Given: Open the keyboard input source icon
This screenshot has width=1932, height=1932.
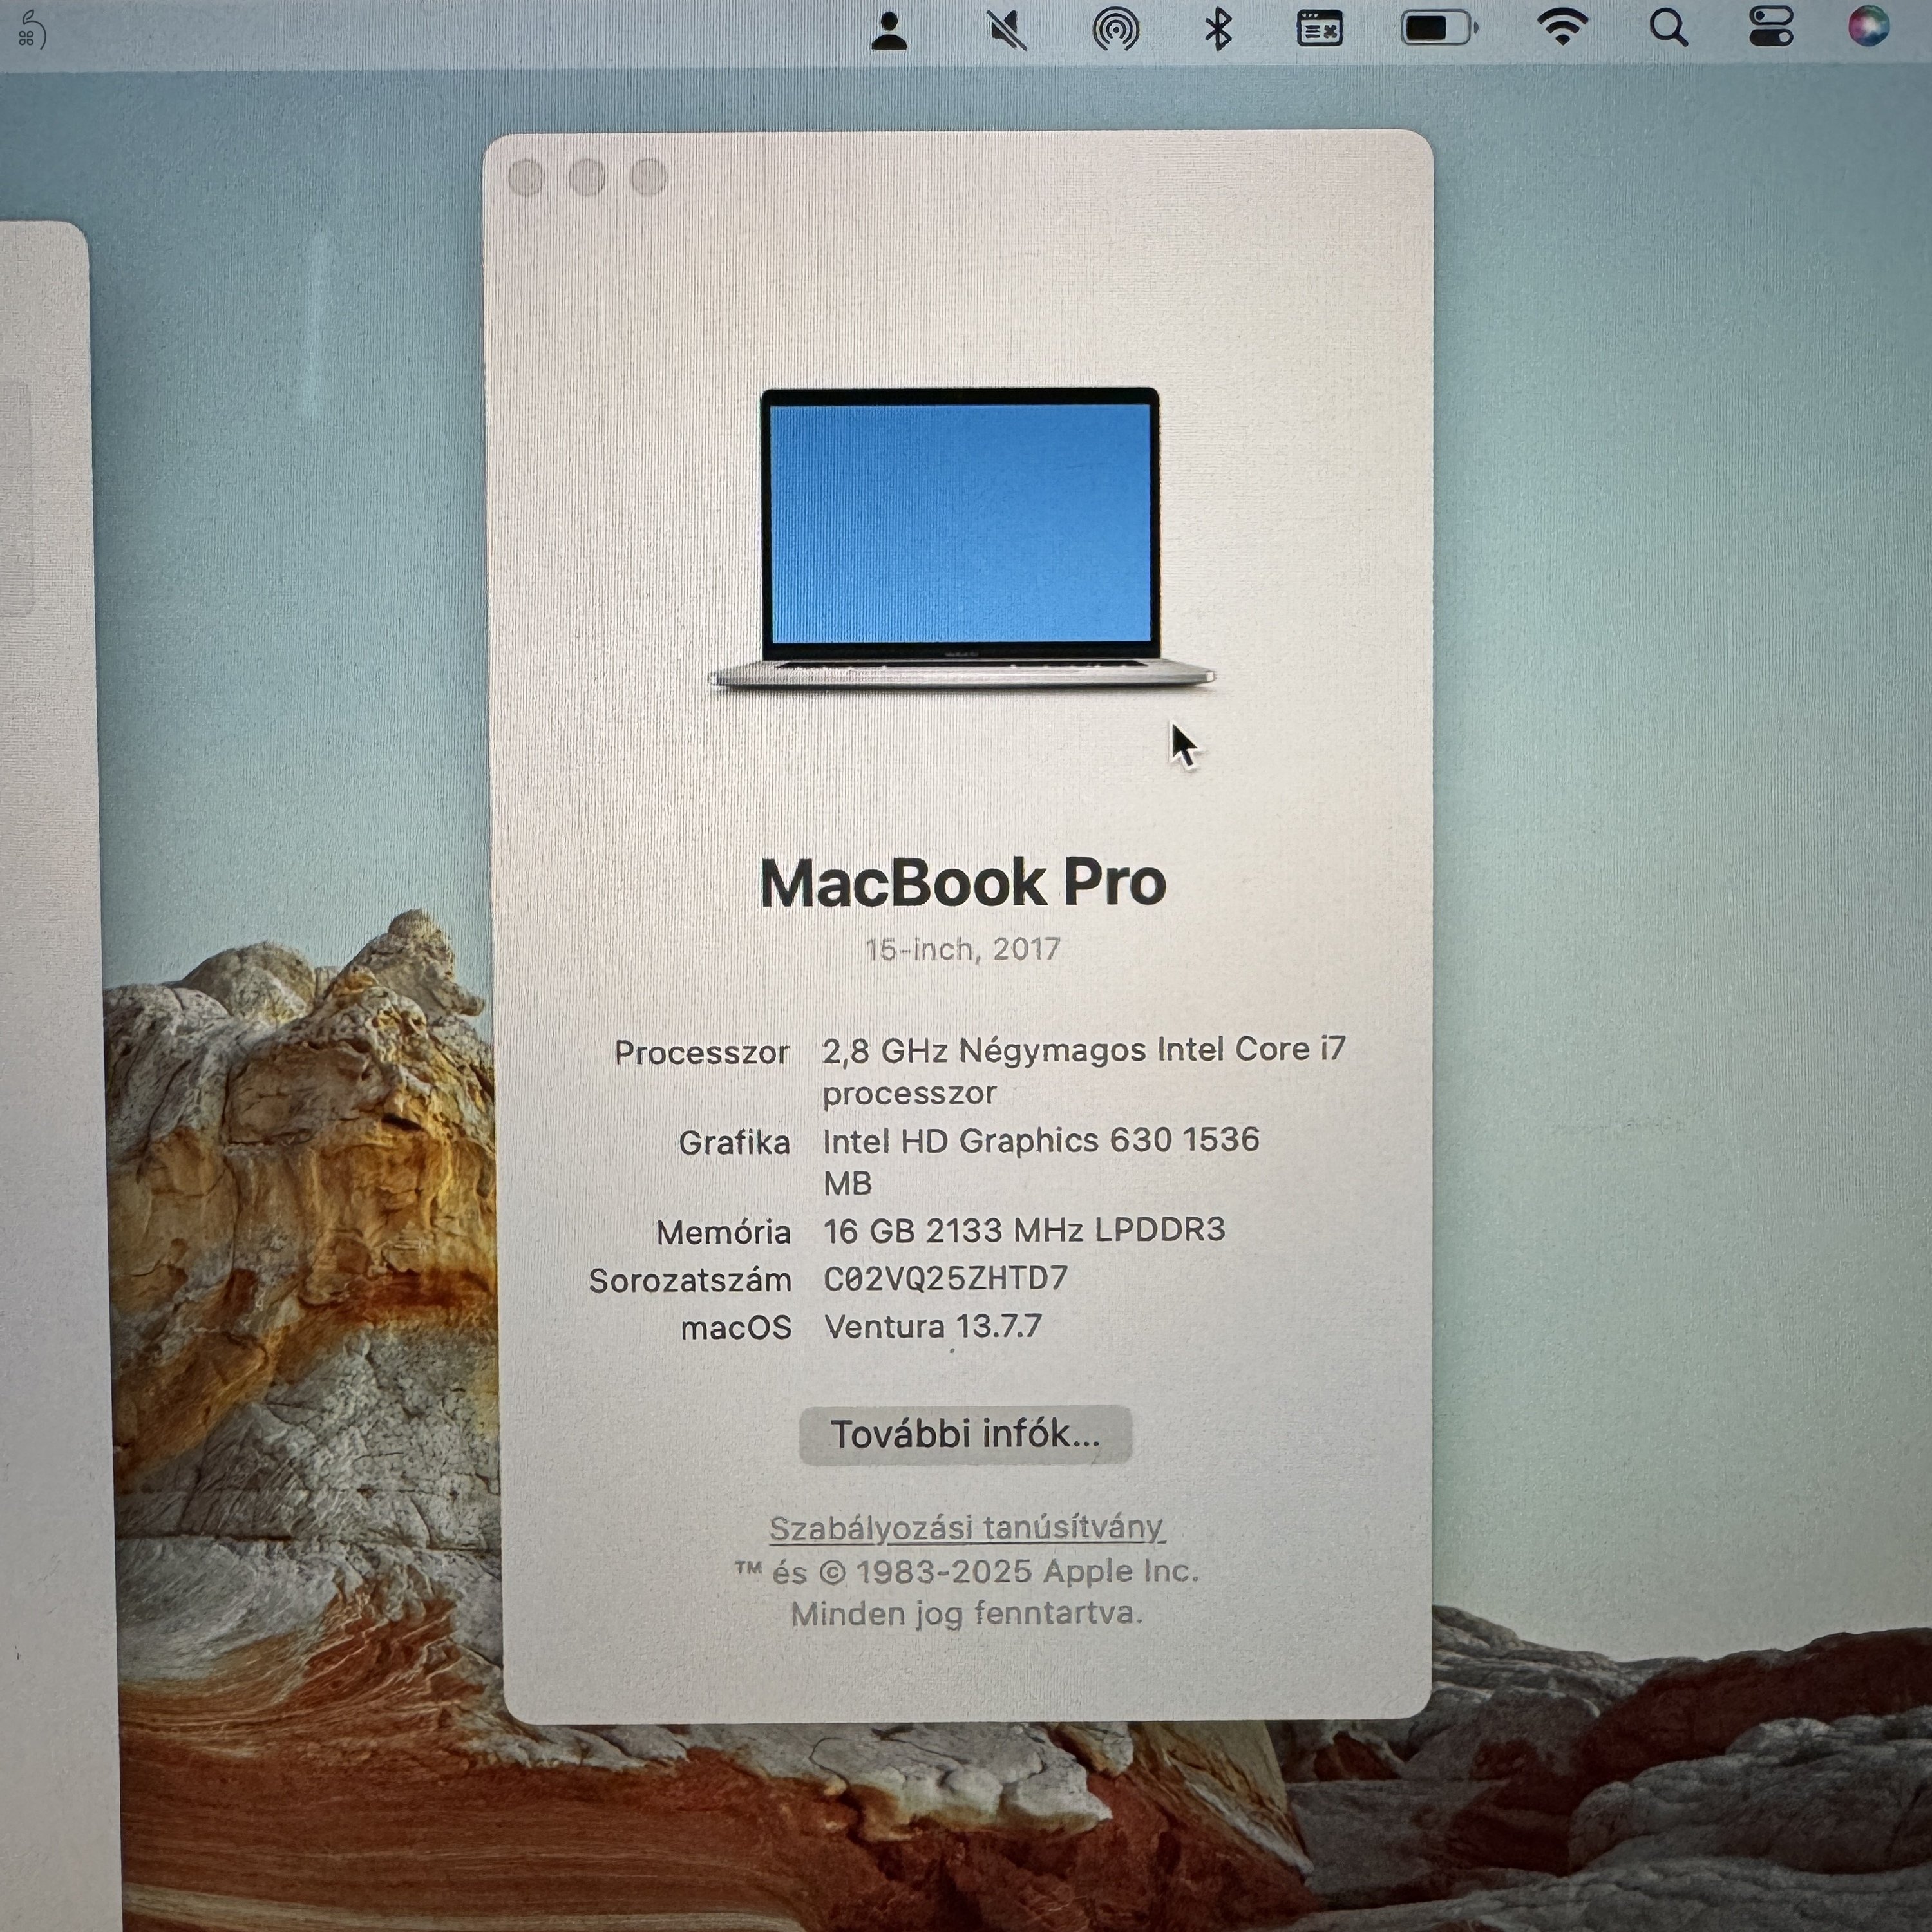Looking at the screenshot, I should point(1320,29).
